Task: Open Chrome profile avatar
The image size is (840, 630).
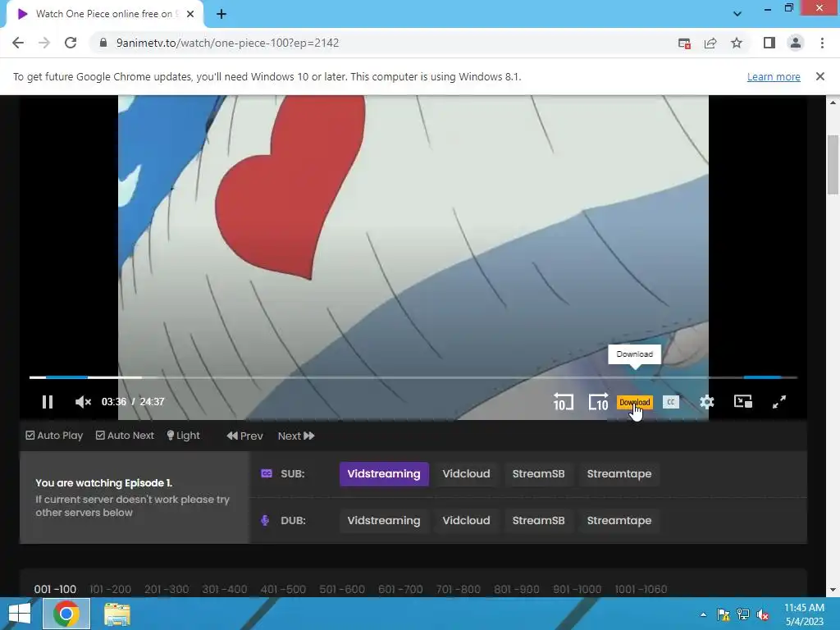Action: [x=796, y=43]
